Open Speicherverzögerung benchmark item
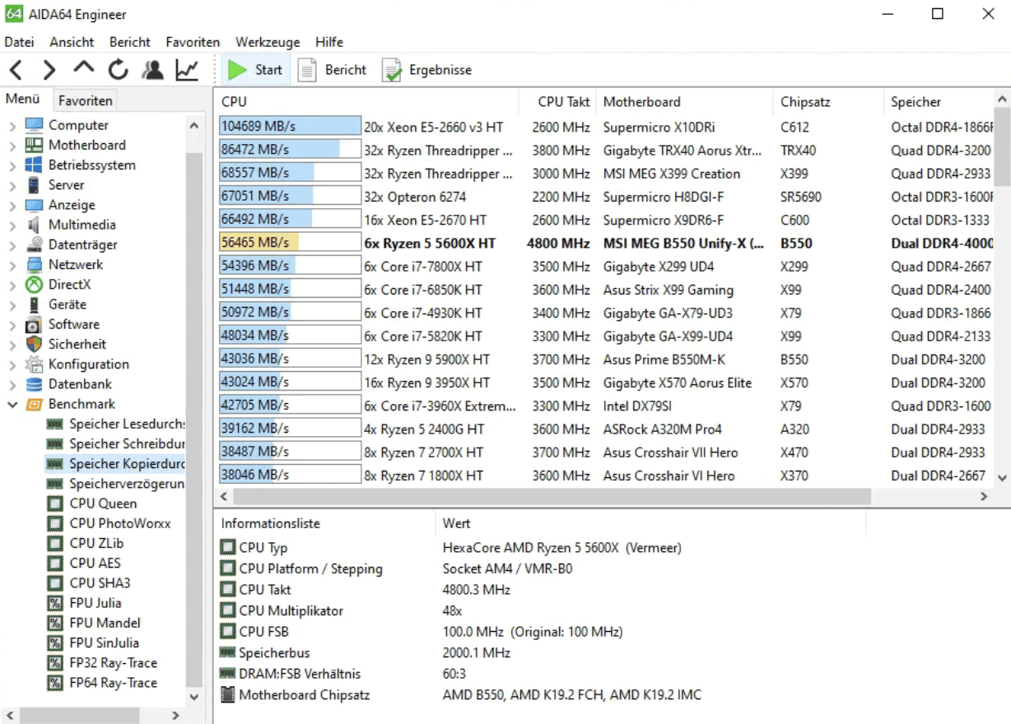Image resolution: width=1011 pixels, height=724 pixels. click(x=116, y=484)
